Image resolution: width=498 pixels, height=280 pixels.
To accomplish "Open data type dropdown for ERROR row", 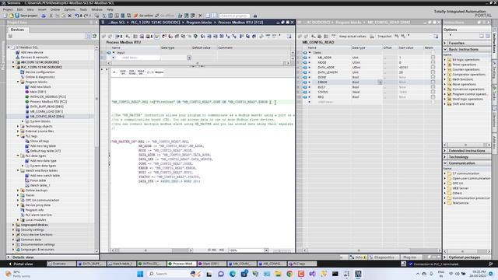I will 380,82.
